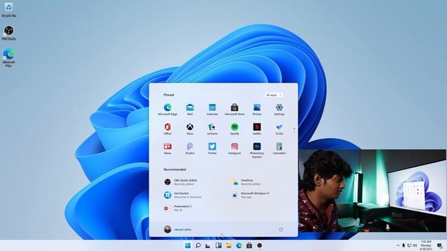The image size is (447, 251).
Task: Open Search from the taskbar
Action: (198, 245)
